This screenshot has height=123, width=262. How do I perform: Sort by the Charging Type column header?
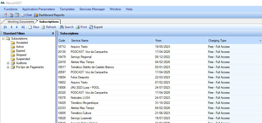[x=235, y=41]
